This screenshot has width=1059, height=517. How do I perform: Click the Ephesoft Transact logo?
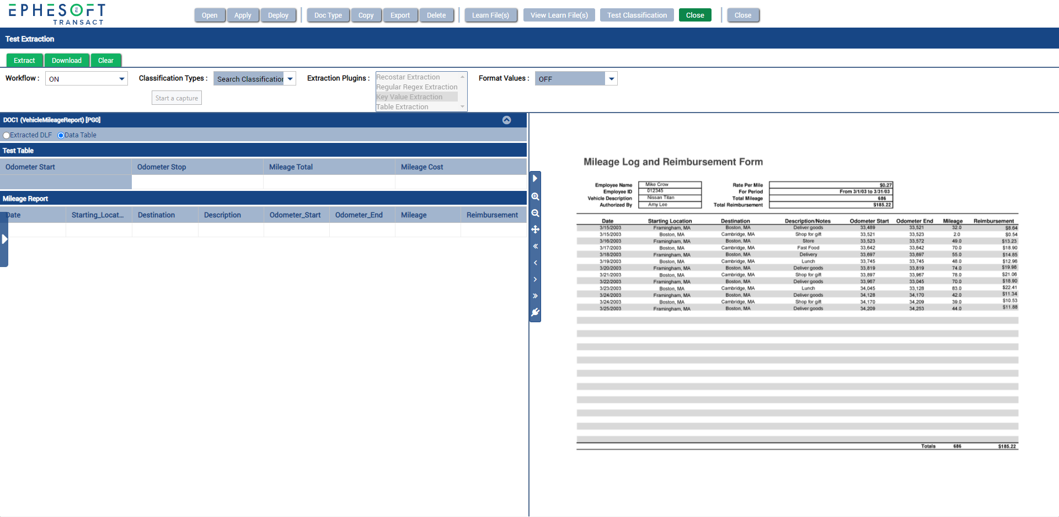point(57,14)
